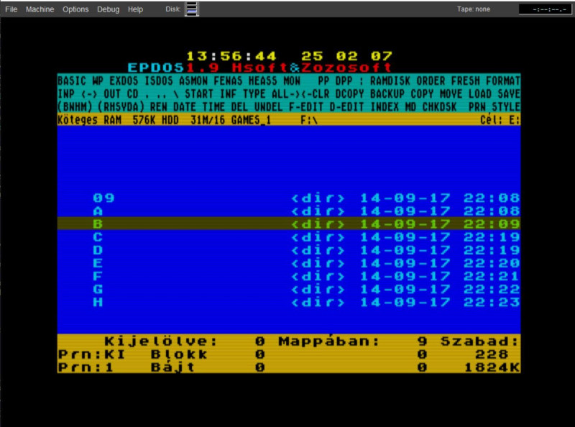Click the floppy Disk activity icon

click(x=192, y=9)
